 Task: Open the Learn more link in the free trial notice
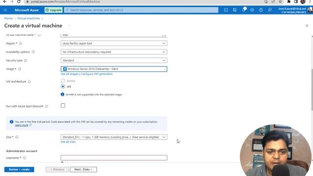tap(22, 125)
